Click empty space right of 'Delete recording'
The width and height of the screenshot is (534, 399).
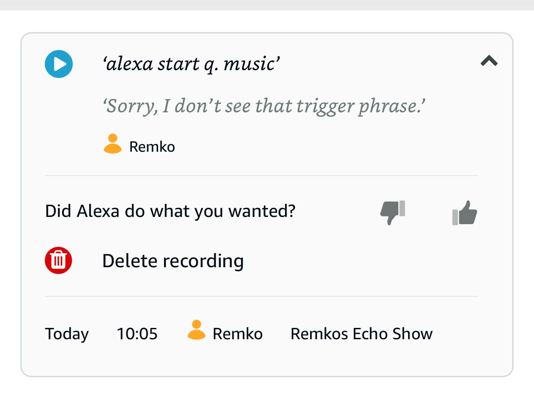tap(362, 261)
